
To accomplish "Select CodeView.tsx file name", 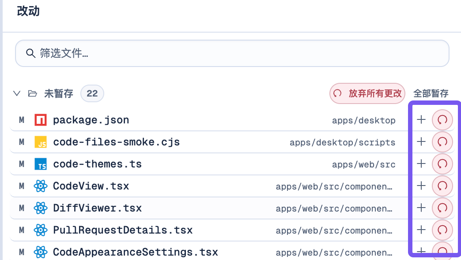I will click(x=91, y=186).
